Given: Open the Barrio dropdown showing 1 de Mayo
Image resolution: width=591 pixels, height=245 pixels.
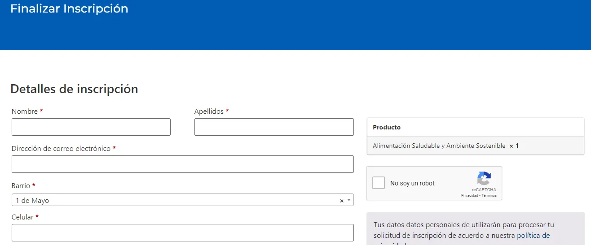Looking at the screenshot, I should click(183, 200).
